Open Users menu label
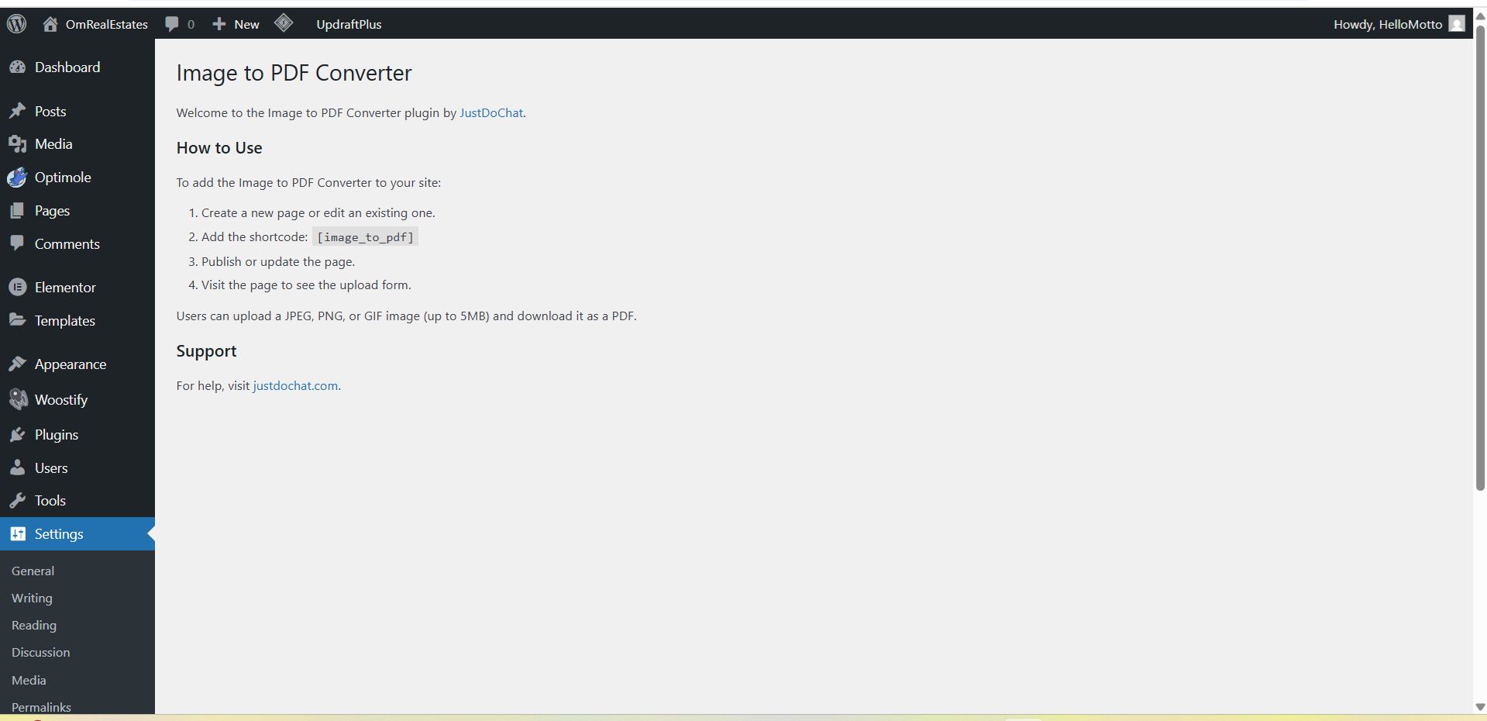Image resolution: width=1487 pixels, height=721 pixels. pos(51,468)
